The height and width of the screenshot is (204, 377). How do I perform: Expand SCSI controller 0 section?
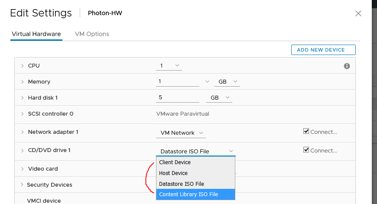(23, 114)
